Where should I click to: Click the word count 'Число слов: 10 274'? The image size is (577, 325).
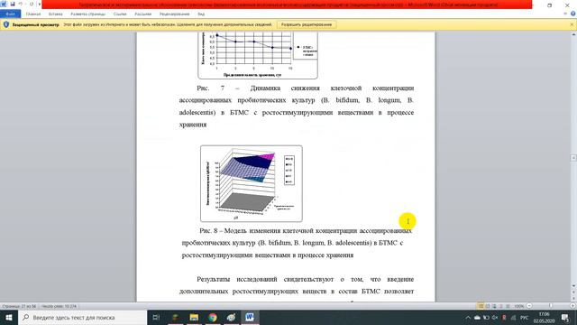(59, 306)
